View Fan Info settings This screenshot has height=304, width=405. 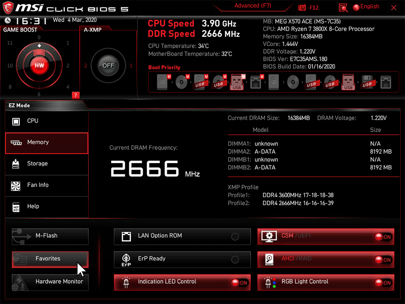point(46,185)
